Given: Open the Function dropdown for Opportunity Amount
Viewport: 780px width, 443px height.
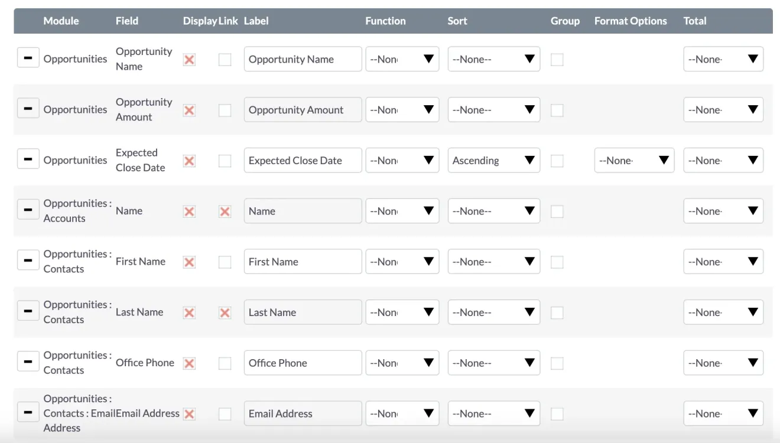Looking at the screenshot, I should click(402, 109).
